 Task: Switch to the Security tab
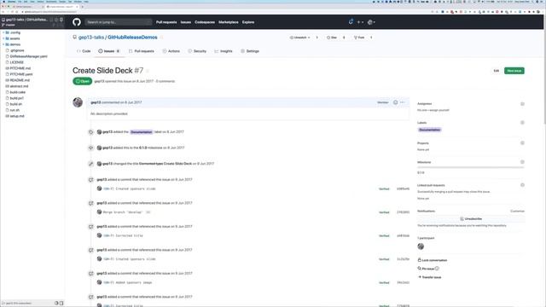pos(197,51)
